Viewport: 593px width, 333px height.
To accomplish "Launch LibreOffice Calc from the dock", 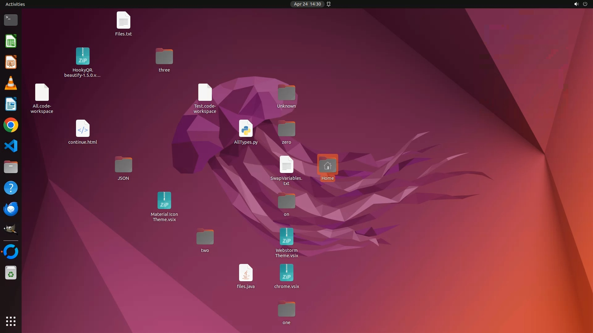I will pyautogui.click(x=11, y=41).
